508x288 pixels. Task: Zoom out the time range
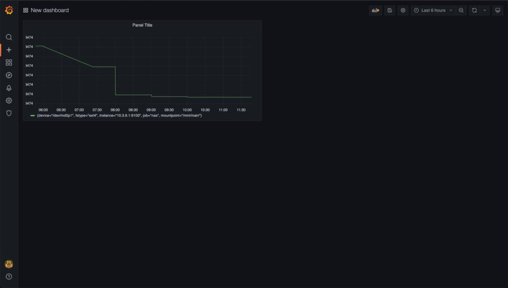click(461, 10)
